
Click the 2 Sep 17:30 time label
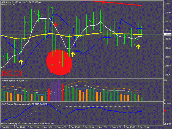point(102,127)
